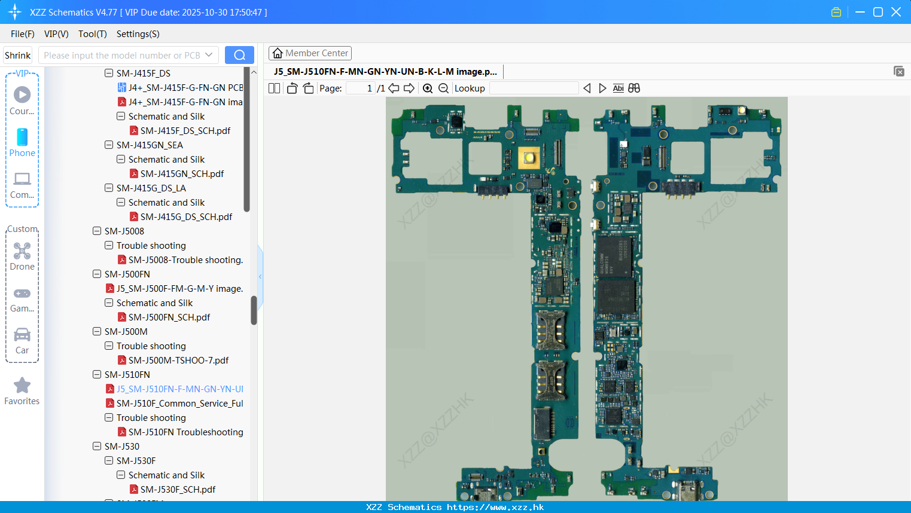Toggle the two-page split view icon
911x513 pixels.
[x=274, y=88]
